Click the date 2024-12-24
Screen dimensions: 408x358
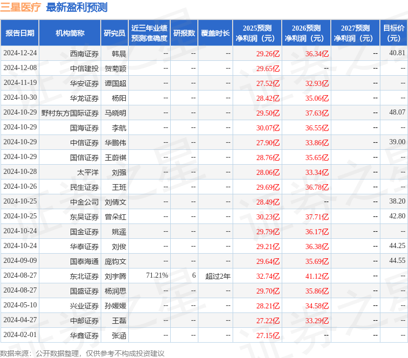point(20,53)
